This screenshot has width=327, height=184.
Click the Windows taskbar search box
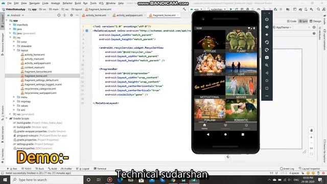click(46, 179)
